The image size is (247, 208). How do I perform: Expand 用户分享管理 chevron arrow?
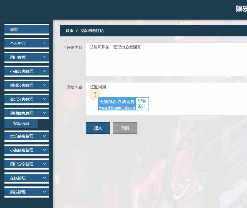45,164
